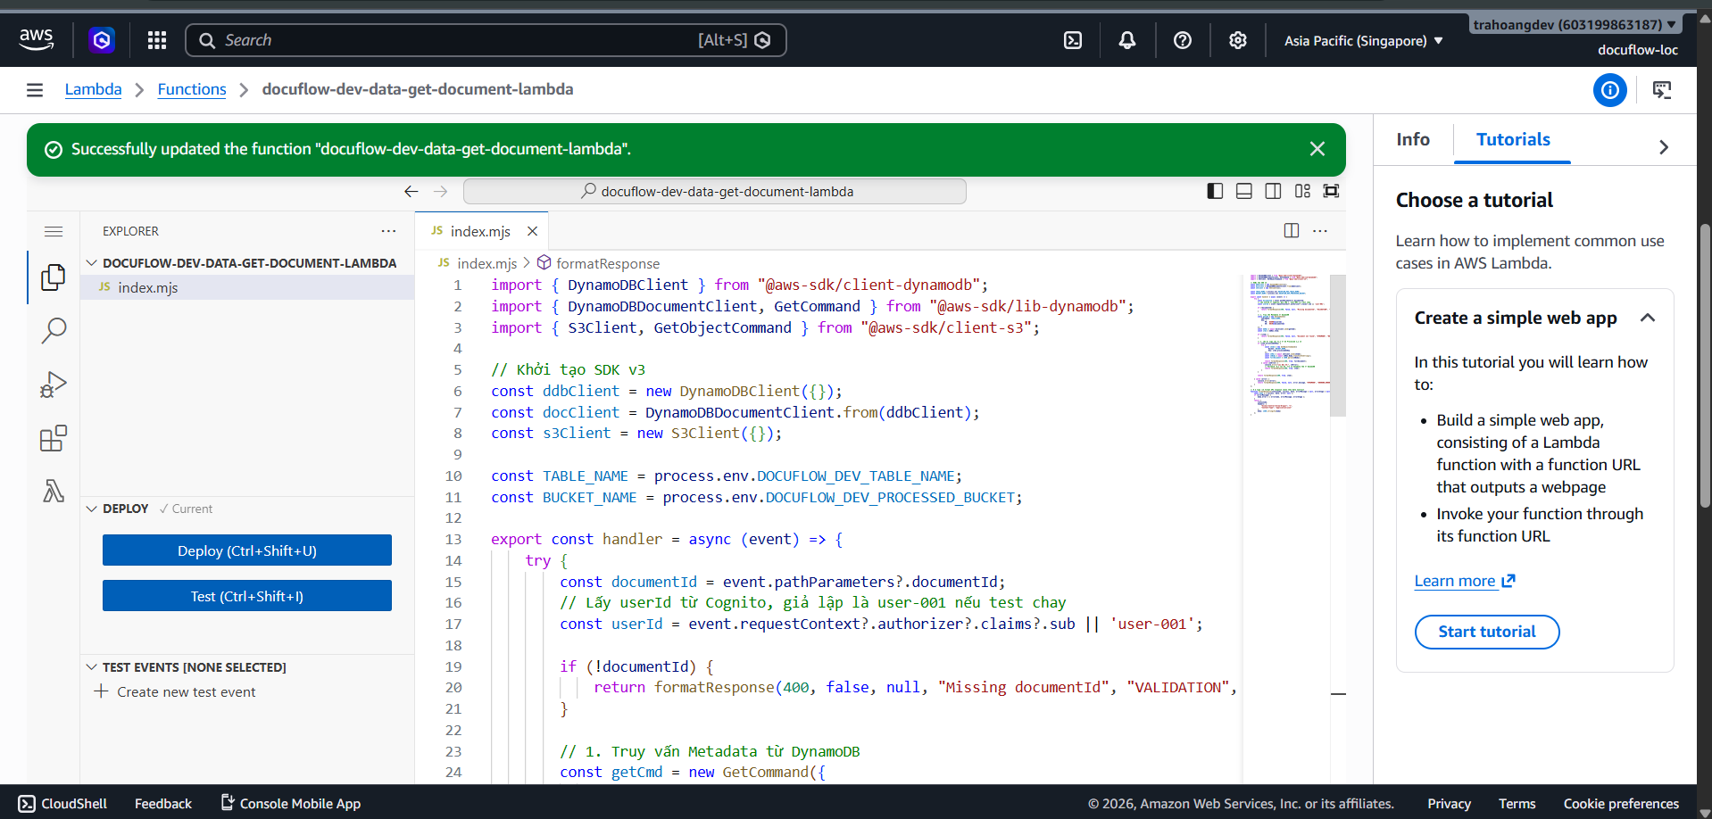
Task: Open the AWS console home logo
Action: pyautogui.click(x=36, y=39)
